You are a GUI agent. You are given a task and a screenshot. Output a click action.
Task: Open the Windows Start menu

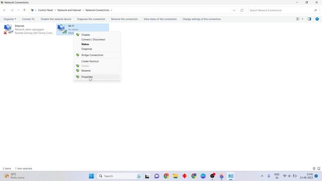(x=92, y=176)
